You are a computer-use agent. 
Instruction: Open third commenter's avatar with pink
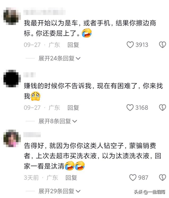click(12, 138)
